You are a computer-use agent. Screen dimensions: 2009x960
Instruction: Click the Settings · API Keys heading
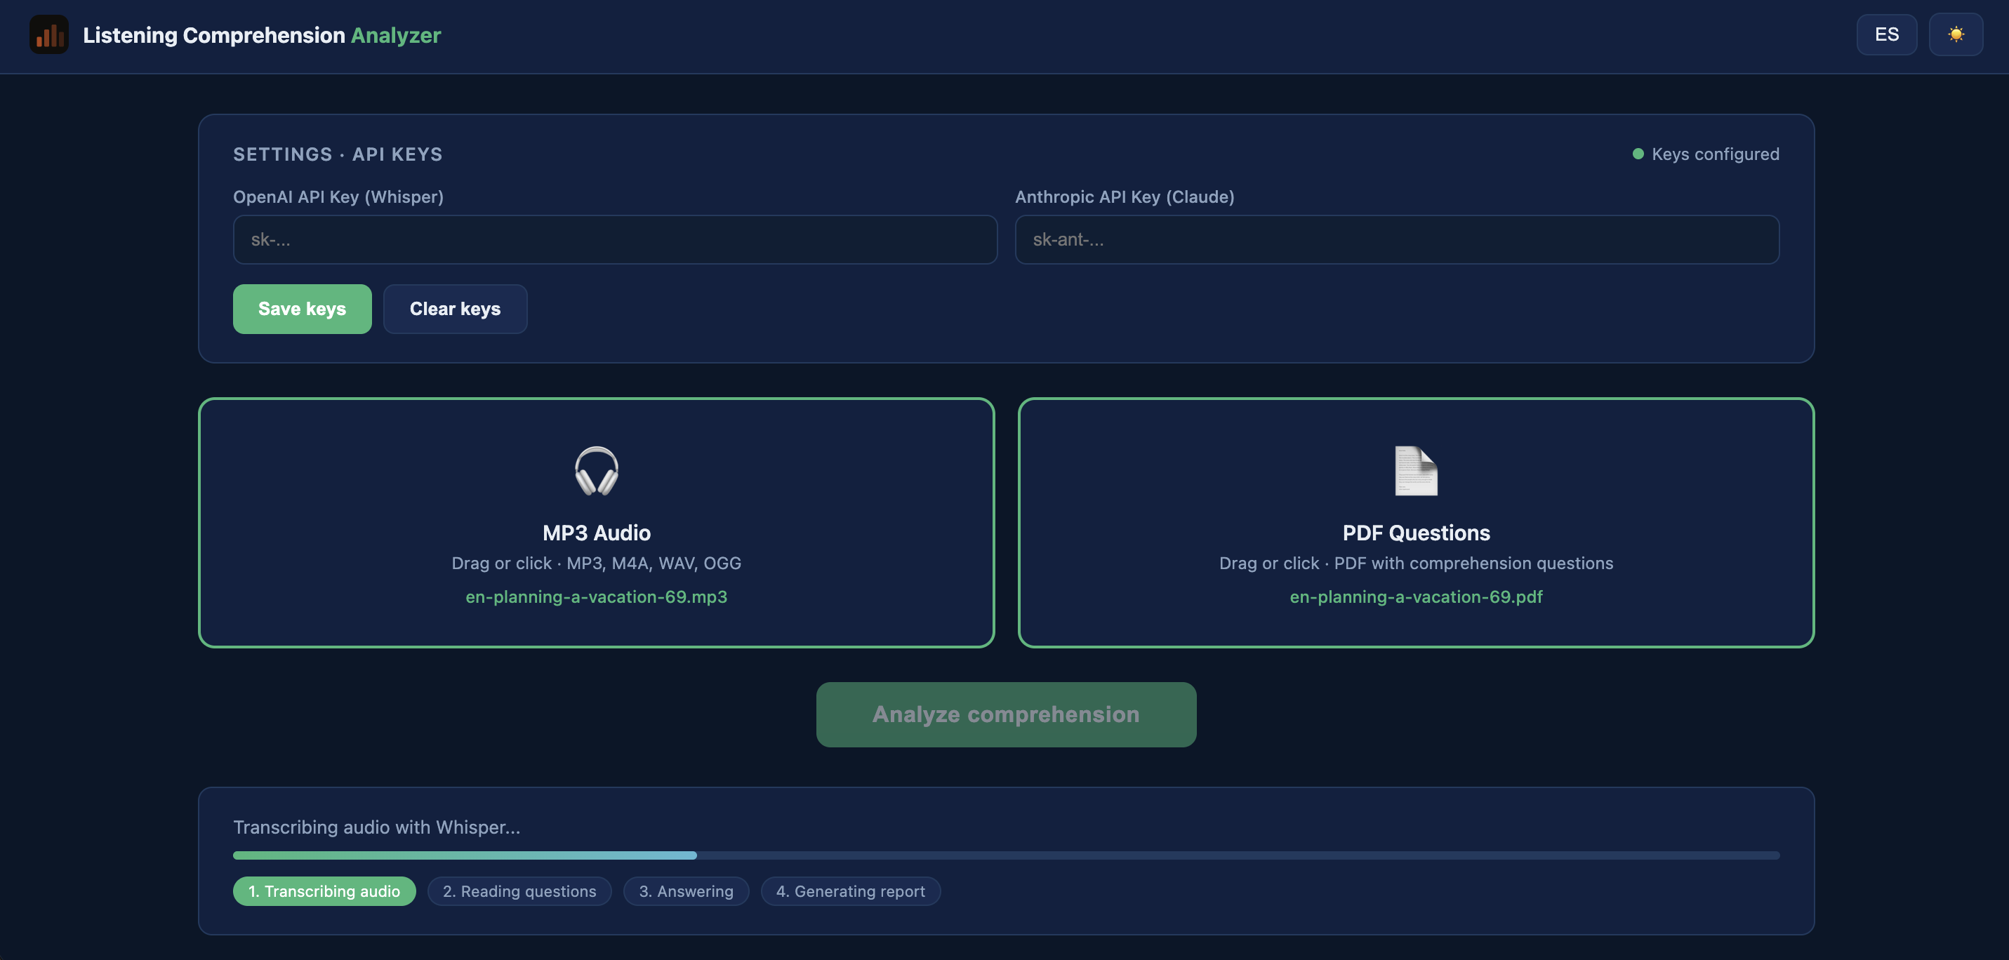tap(337, 154)
